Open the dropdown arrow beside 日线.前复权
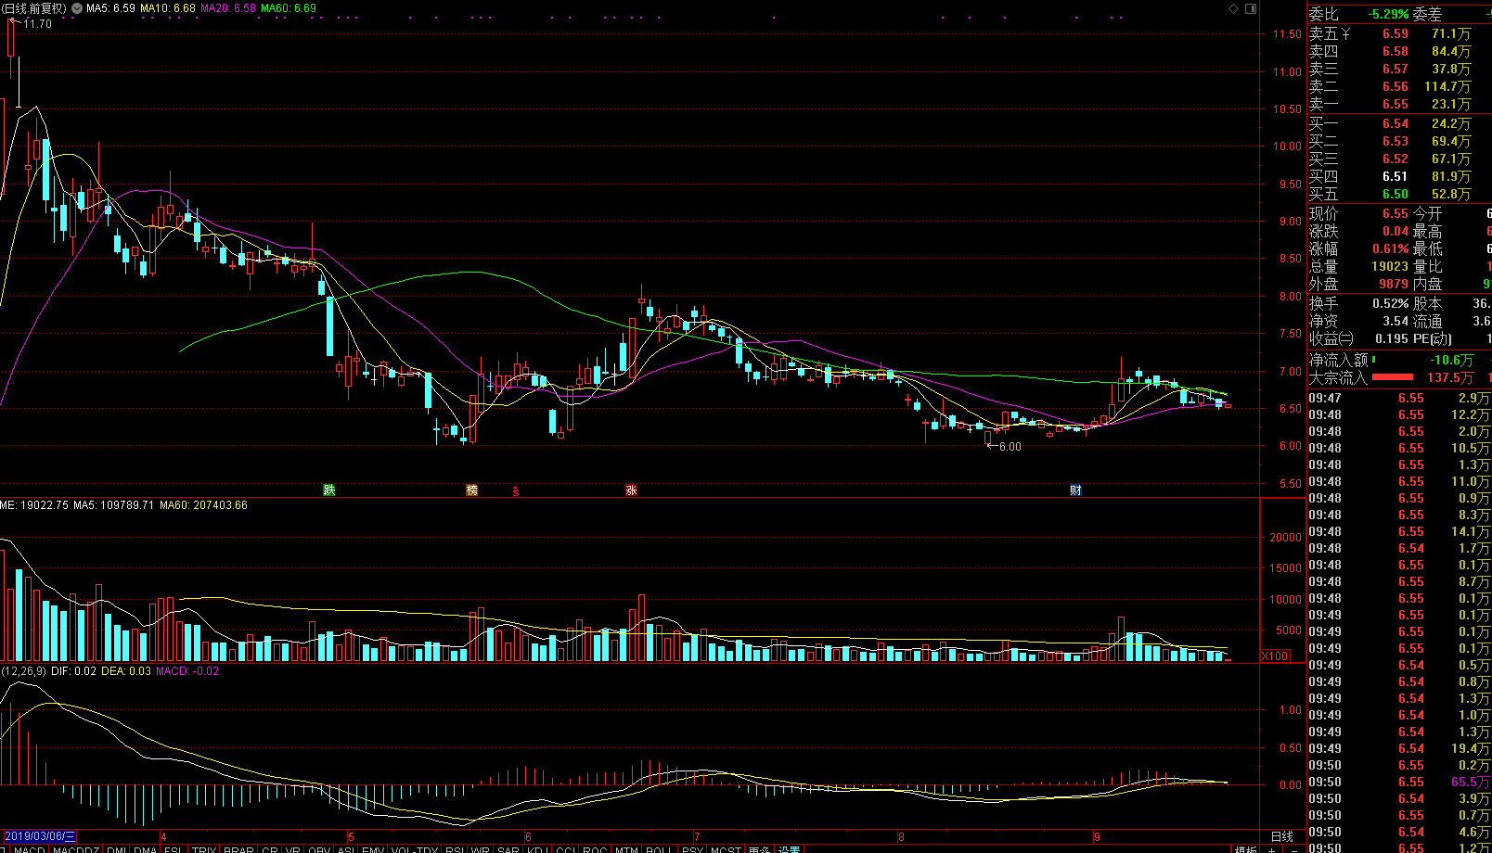The height and width of the screenshot is (853, 1492). [x=77, y=8]
